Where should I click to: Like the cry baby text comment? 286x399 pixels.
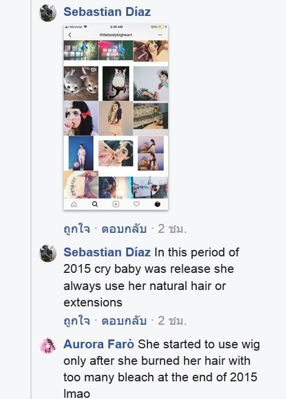tap(77, 321)
